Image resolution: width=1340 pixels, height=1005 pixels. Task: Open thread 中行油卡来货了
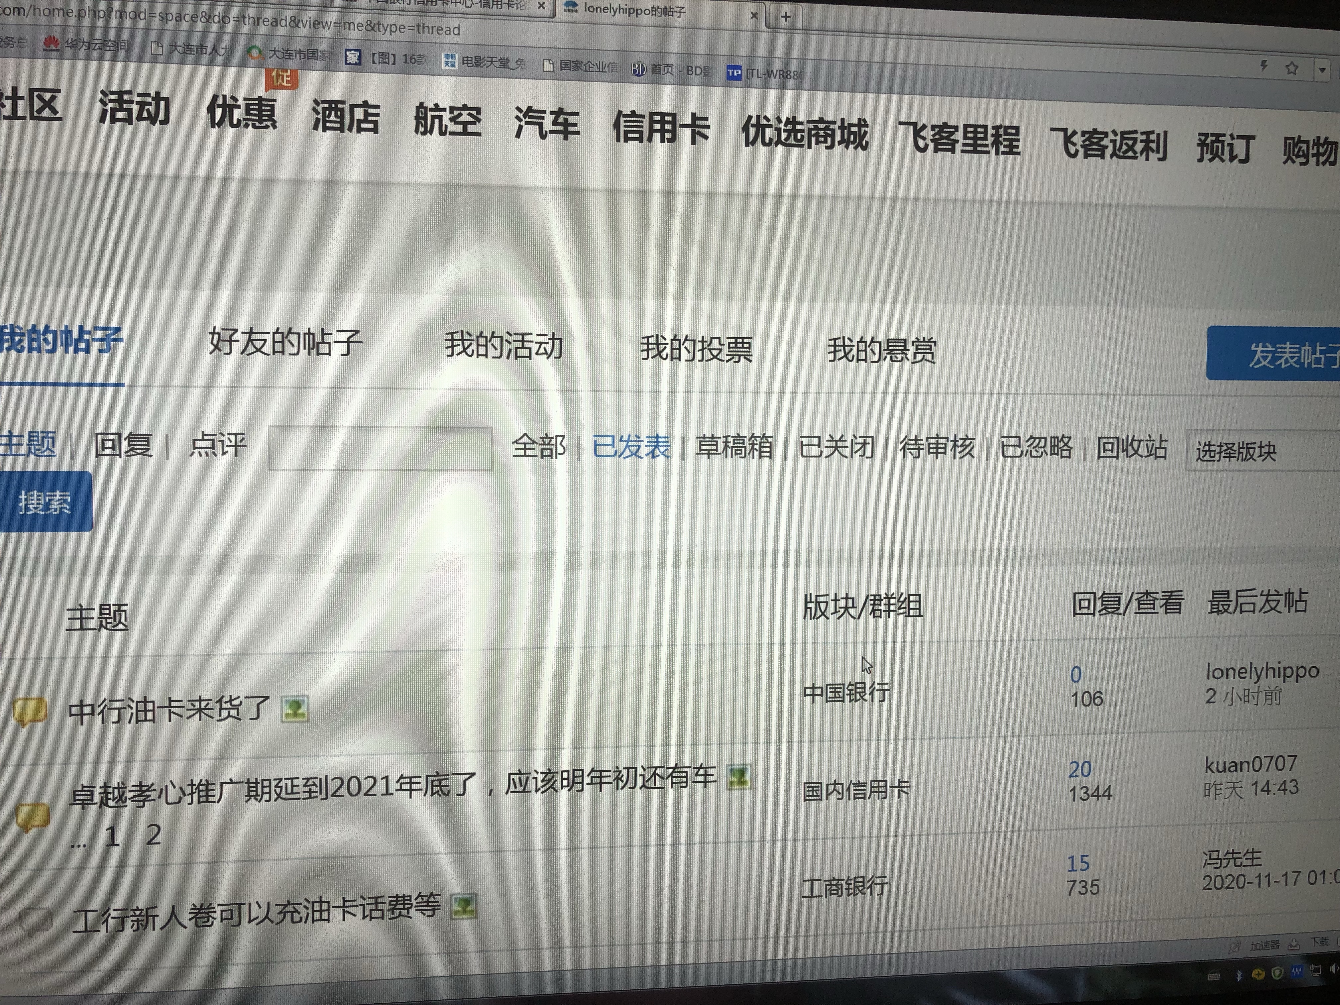(169, 710)
